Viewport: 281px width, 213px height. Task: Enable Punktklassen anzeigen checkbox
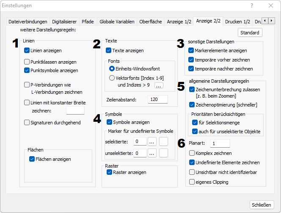(x=27, y=62)
